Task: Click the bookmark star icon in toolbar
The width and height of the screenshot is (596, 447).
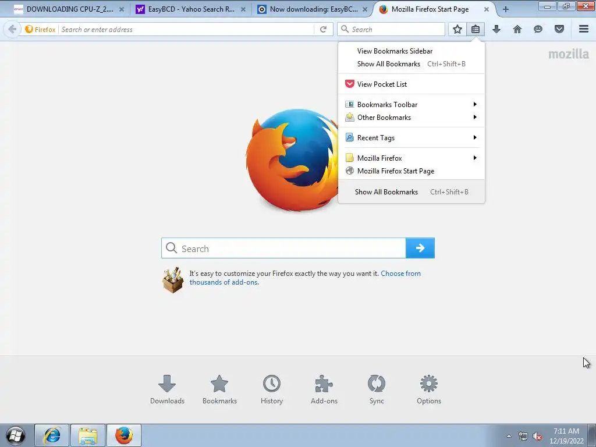Action: coord(457,29)
